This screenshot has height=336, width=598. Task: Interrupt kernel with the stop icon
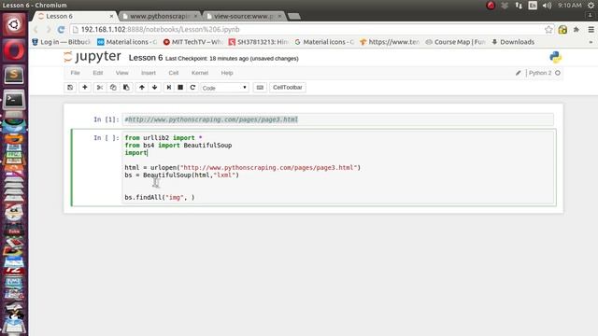click(180, 87)
